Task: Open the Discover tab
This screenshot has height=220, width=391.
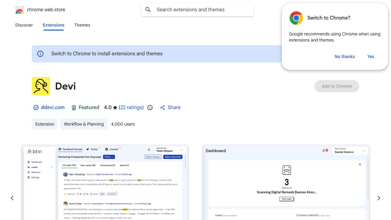Action: (x=24, y=25)
